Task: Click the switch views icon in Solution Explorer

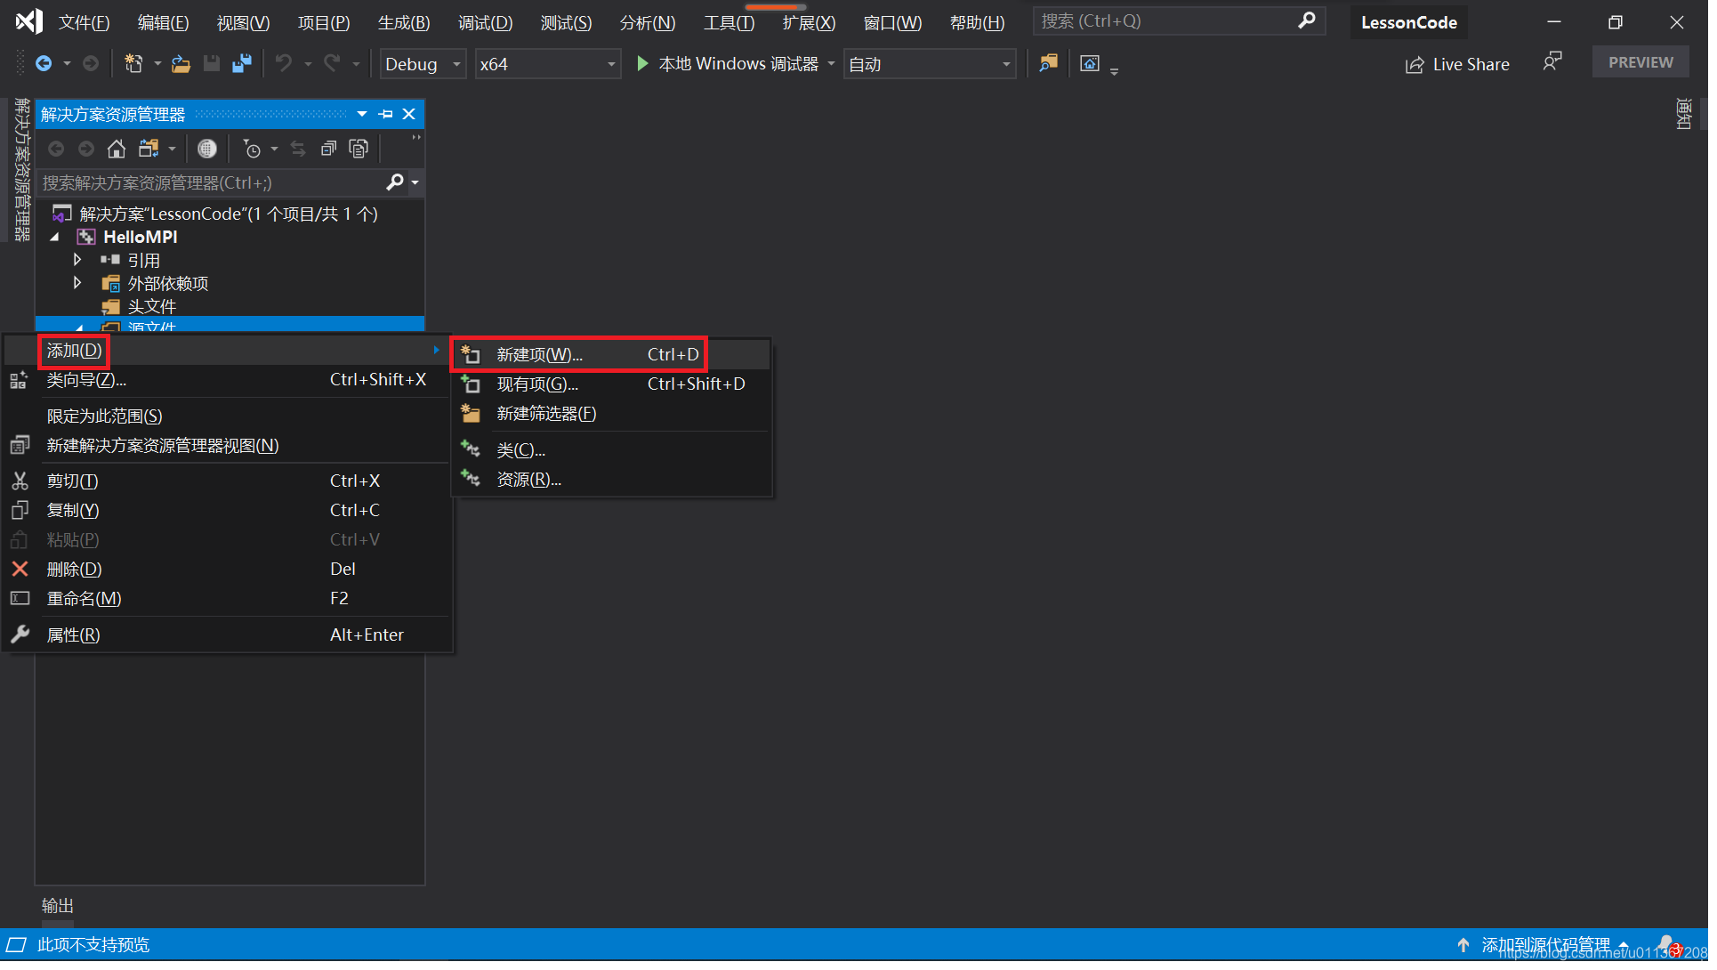Action: 149,149
